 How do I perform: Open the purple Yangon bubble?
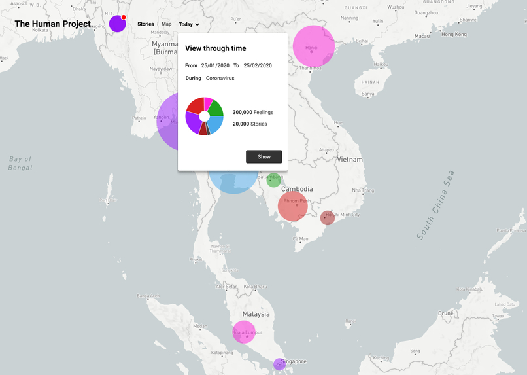(167, 121)
